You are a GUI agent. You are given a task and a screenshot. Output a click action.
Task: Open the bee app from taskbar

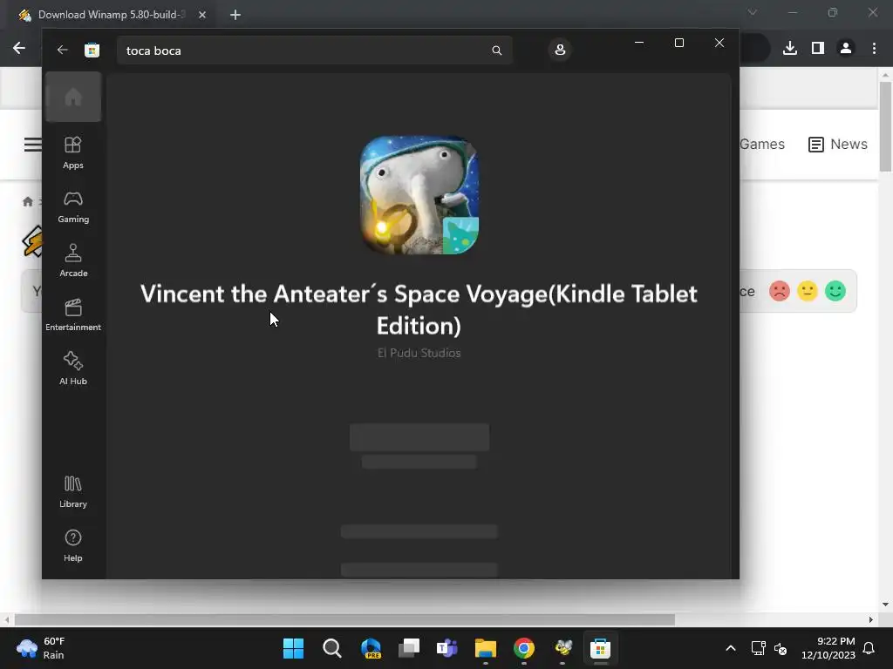point(562,648)
